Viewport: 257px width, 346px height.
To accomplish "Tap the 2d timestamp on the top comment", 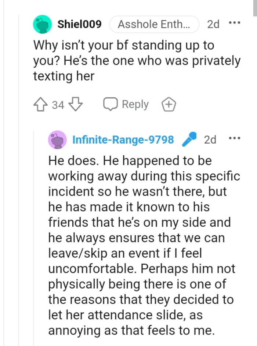I will coord(214,24).
